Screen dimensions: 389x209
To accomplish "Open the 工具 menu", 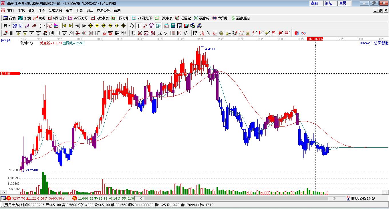I will (80, 11).
